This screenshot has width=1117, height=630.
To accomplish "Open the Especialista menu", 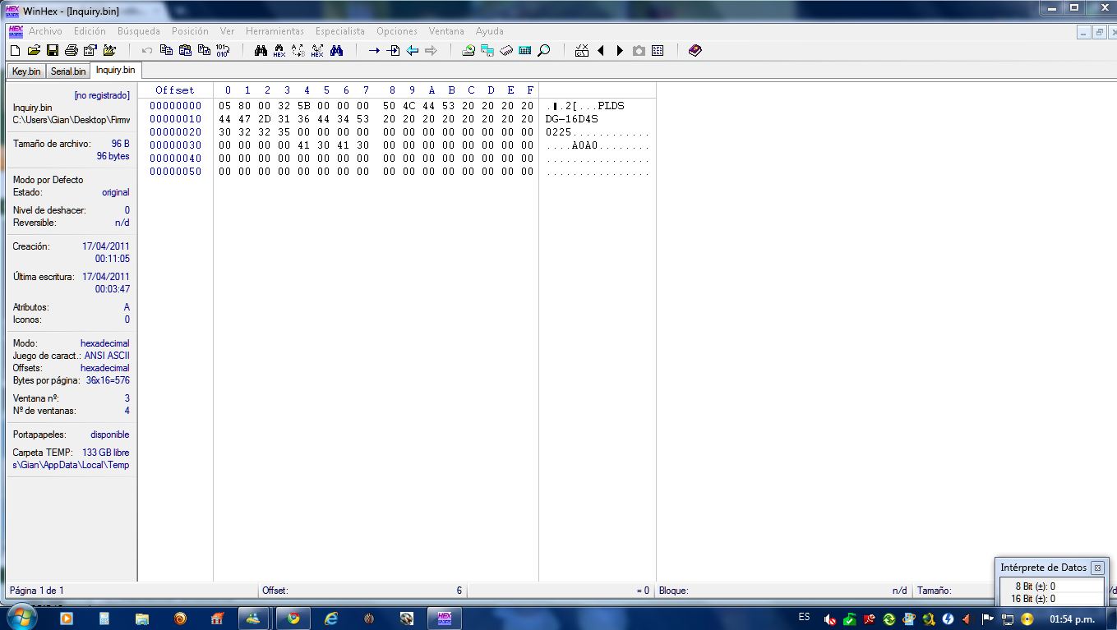I will click(x=340, y=31).
